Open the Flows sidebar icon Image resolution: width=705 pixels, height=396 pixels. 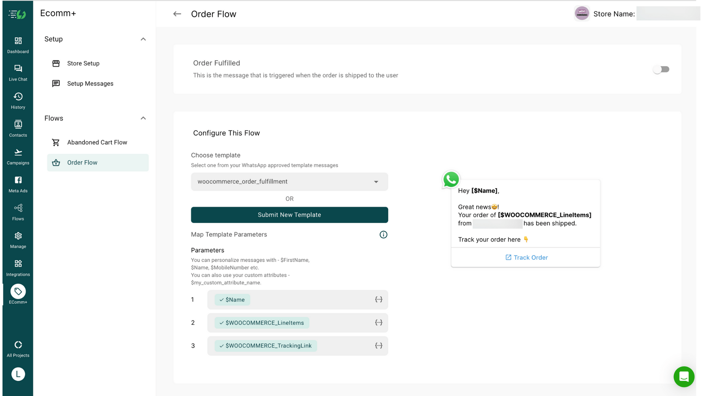18,210
